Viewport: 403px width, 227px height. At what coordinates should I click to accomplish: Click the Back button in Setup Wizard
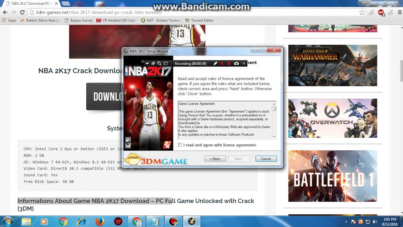[215, 159]
